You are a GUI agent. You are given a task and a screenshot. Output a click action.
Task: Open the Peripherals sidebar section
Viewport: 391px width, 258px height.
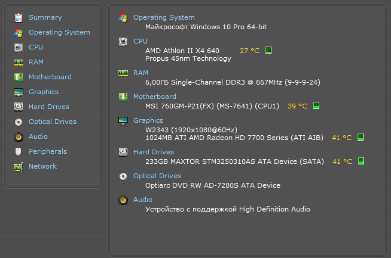pos(48,151)
